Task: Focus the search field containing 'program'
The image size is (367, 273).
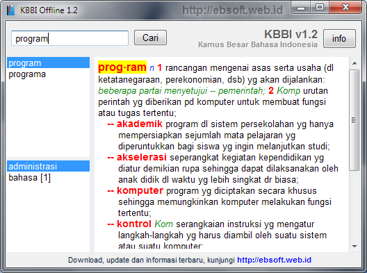Action: click(x=70, y=38)
